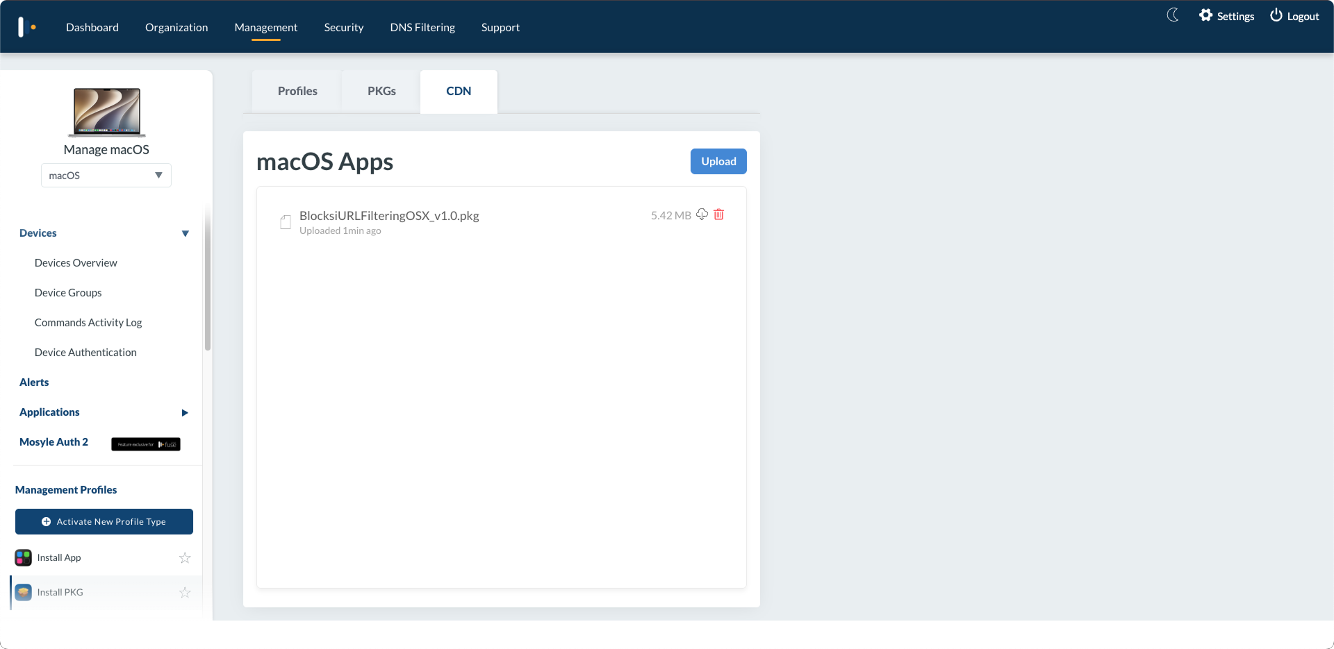Image resolution: width=1334 pixels, height=649 pixels.
Task: Toggle dark mode moon icon
Action: coord(1173,15)
